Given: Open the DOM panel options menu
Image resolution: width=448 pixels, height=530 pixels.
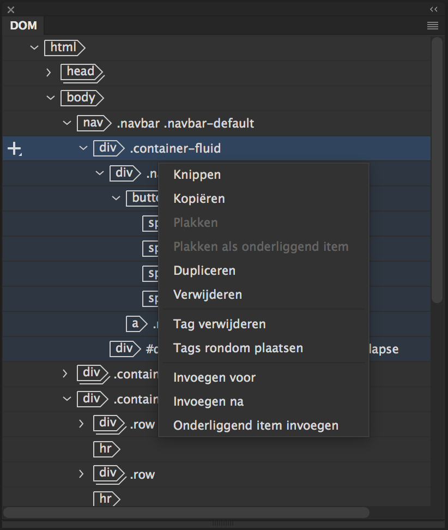Looking at the screenshot, I should click(433, 26).
